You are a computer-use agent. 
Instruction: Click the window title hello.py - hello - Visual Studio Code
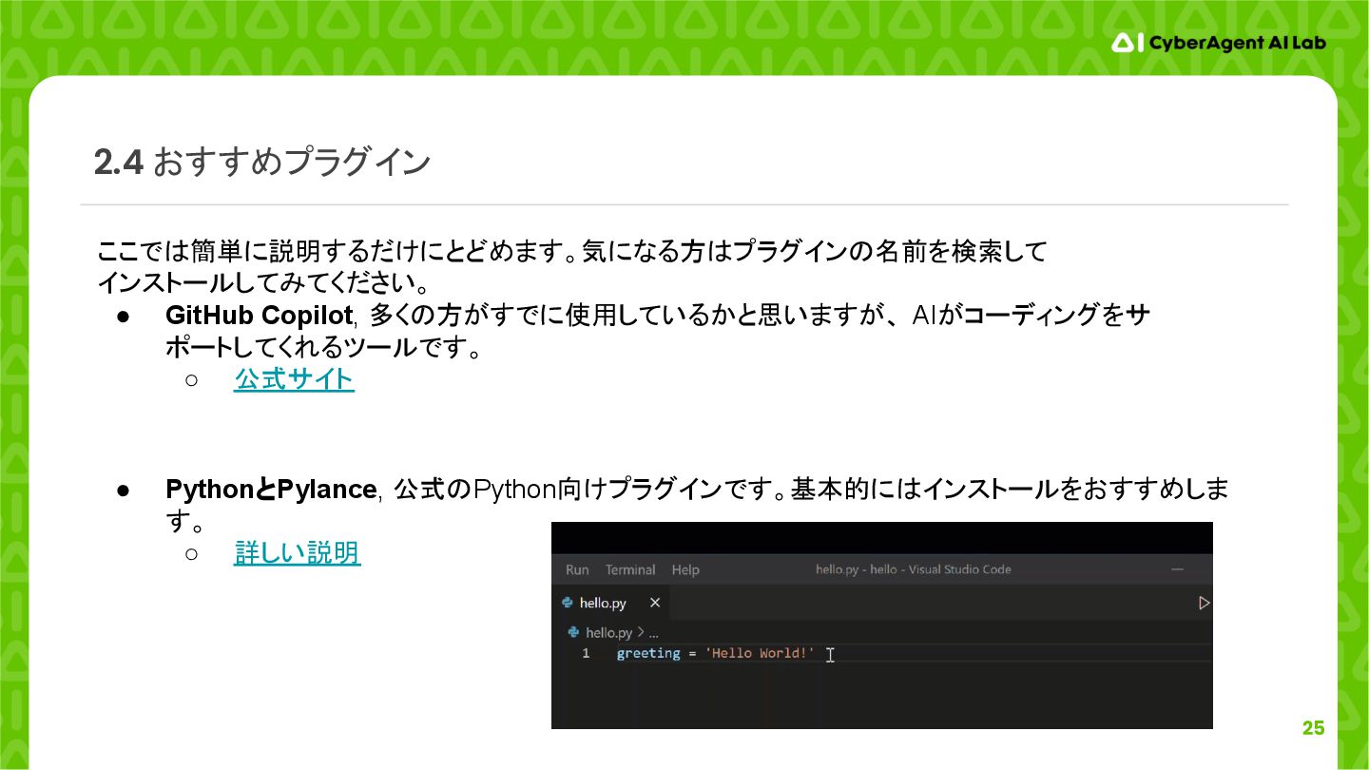point(913,569)
